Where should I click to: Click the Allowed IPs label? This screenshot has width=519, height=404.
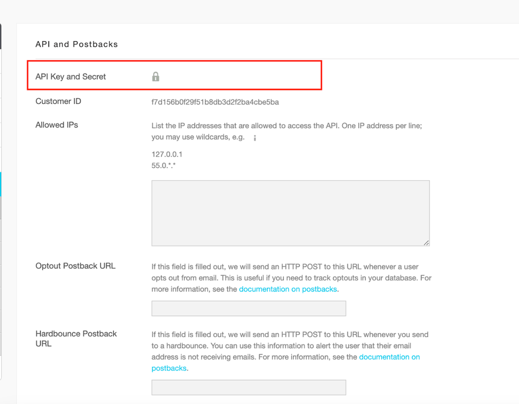pyautogui.click(x=57, y=125)
